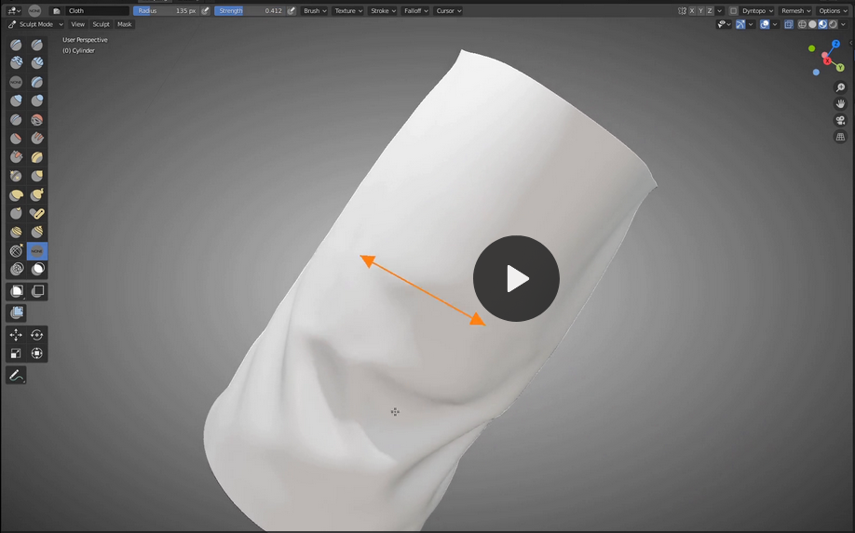
Task: Open the Mask menu
Action: 124,24
